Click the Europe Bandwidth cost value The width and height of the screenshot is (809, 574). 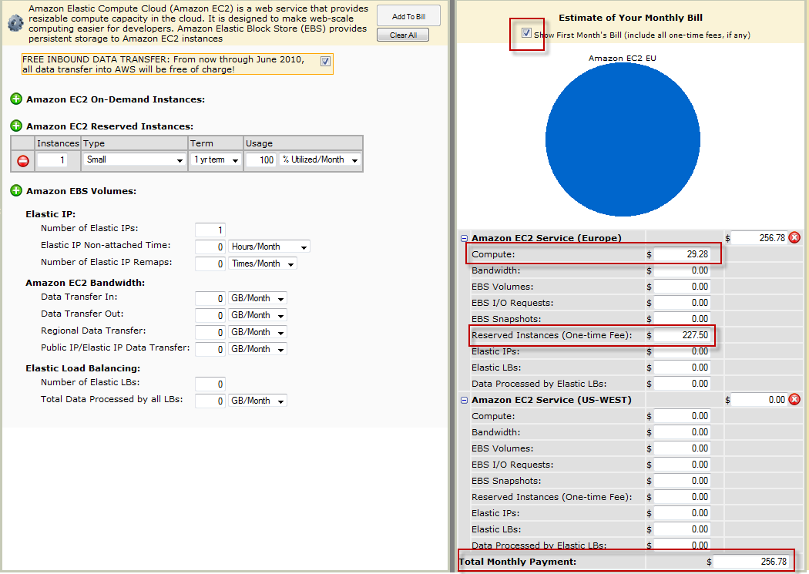click(682, 270)
